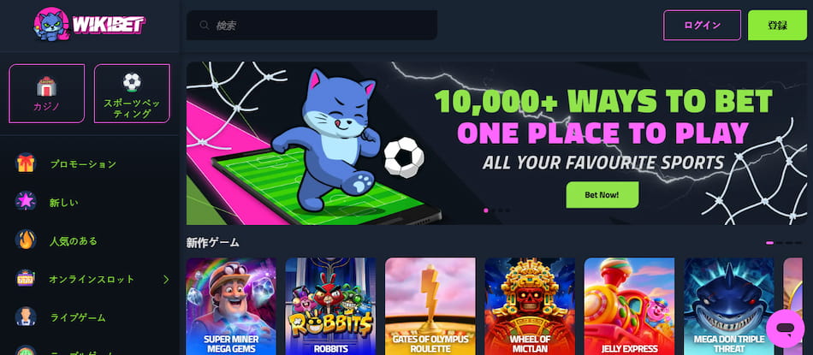Click the flame icon for 人気のある

[x=26, y=240]
